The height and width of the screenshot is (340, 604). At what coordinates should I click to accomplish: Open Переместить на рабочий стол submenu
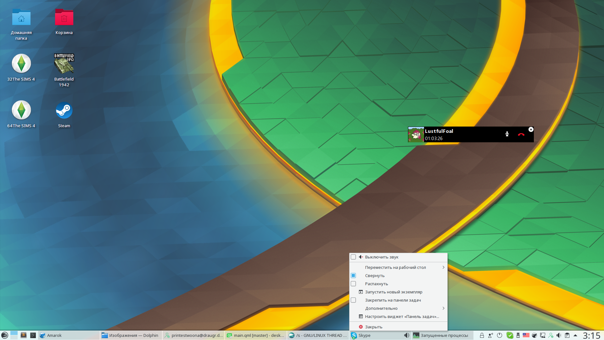point(398,267)
